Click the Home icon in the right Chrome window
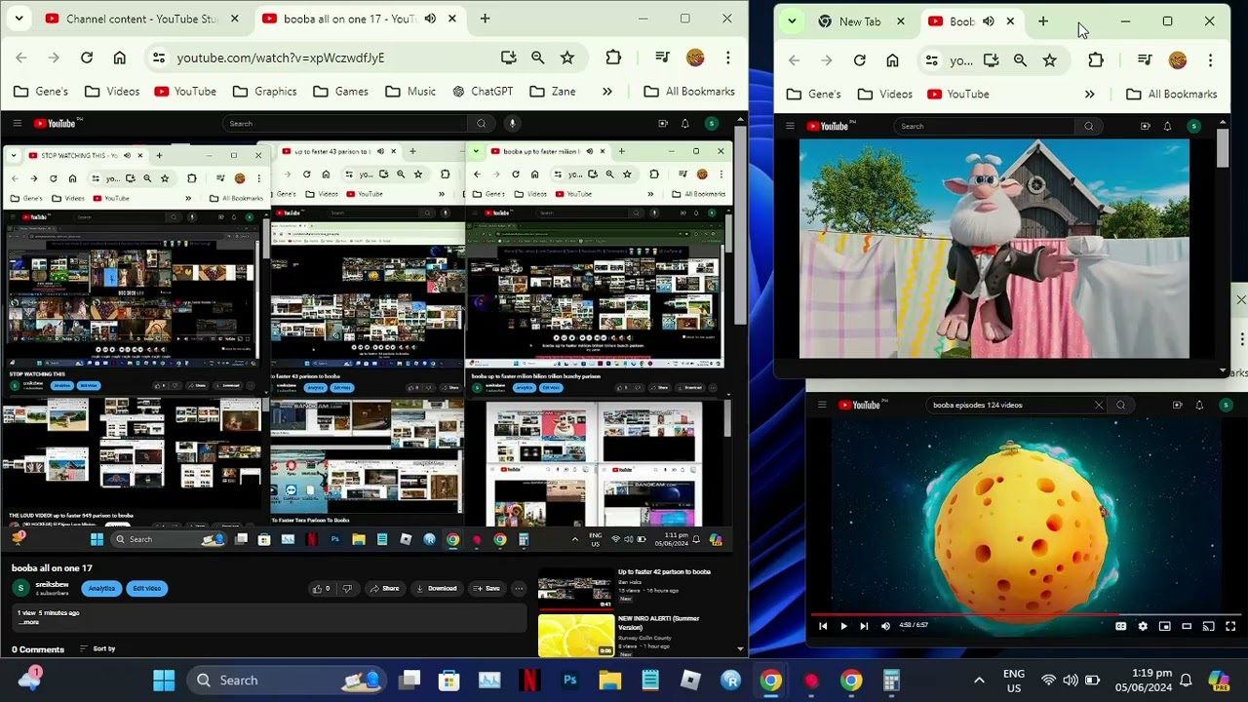1248x702 pixels. tap(892, 60)
